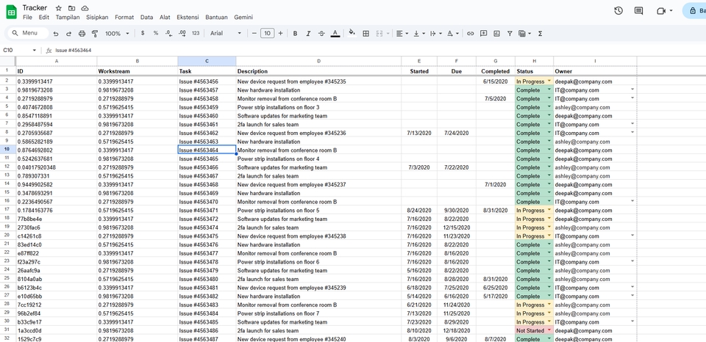
Task: Toggle italic formatting
Action: pos(309,33)
